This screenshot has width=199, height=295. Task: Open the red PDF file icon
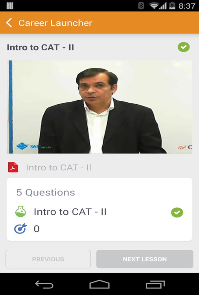coord(13,167)
